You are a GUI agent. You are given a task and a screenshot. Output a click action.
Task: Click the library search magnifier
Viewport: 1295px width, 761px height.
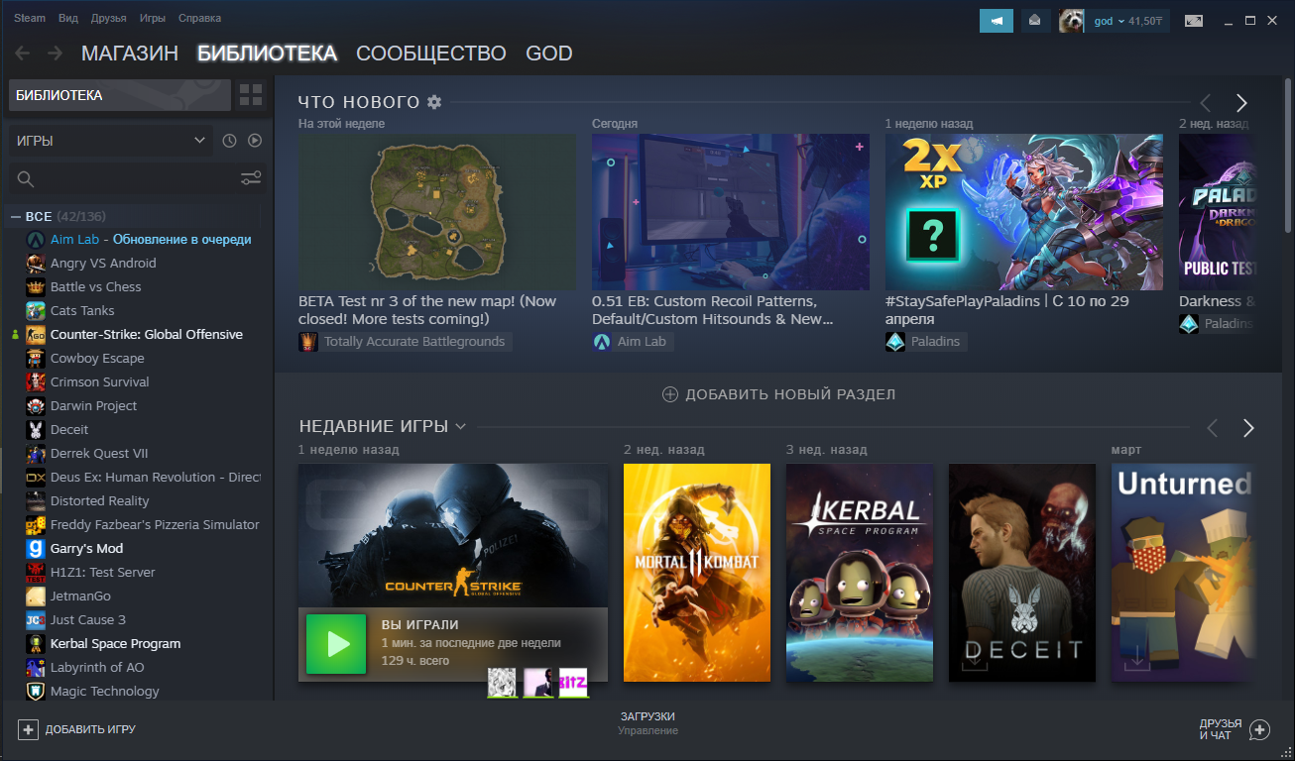click(26, 179)
